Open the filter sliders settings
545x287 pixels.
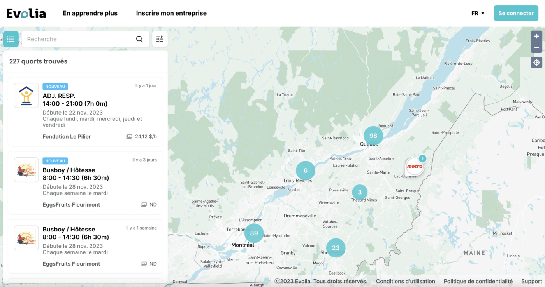pos(160,39)
